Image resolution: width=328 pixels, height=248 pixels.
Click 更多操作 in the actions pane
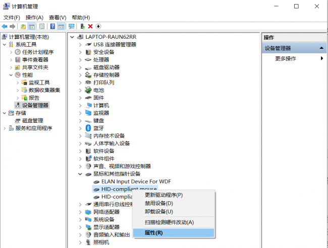pos(285,58)
